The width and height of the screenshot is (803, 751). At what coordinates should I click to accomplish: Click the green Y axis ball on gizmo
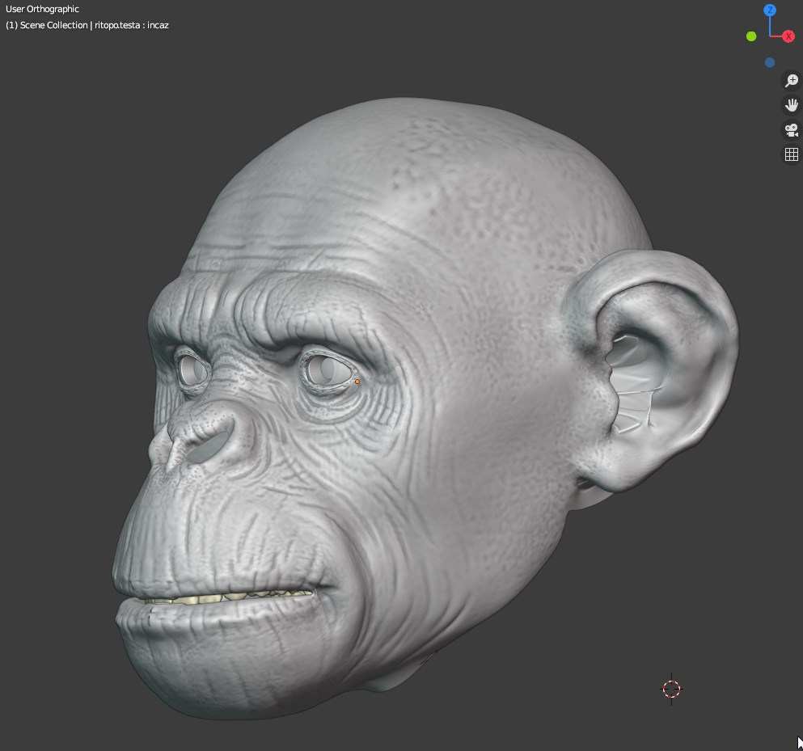[x=750, y=36]
